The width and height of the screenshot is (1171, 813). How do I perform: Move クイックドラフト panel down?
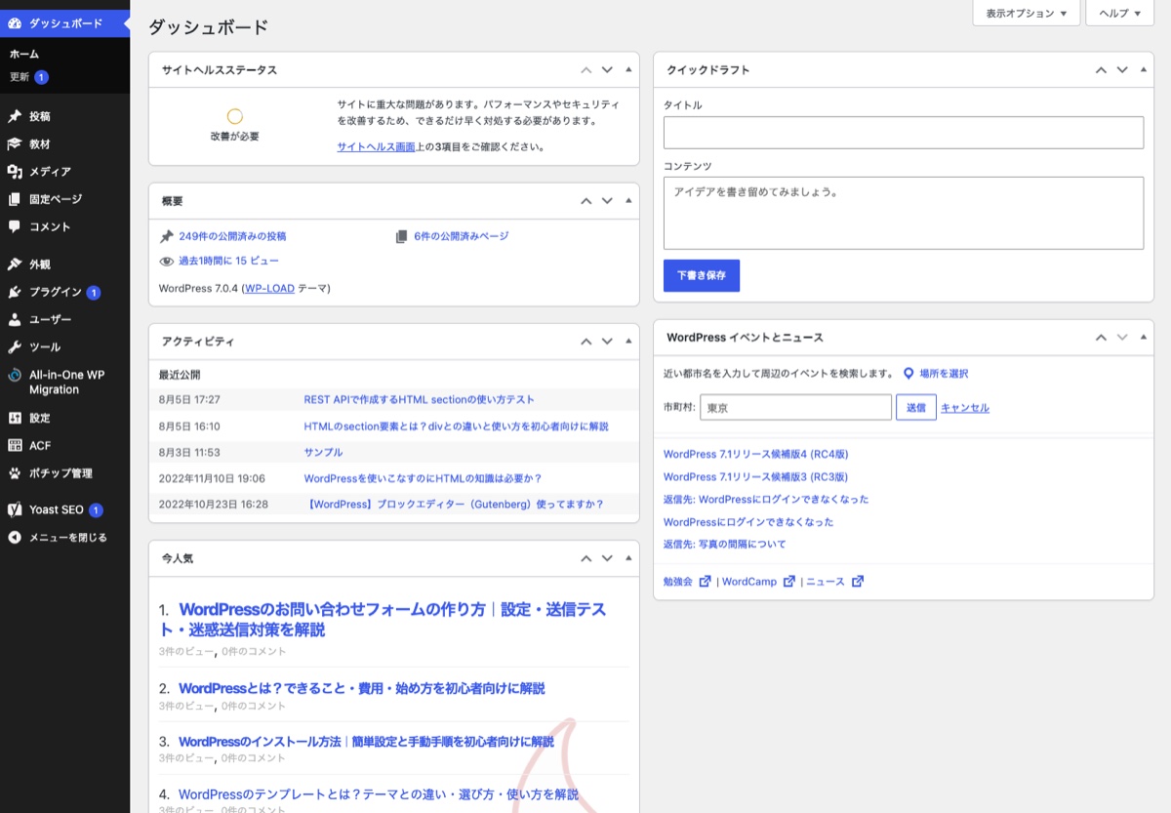click(x=1122, y=70)
